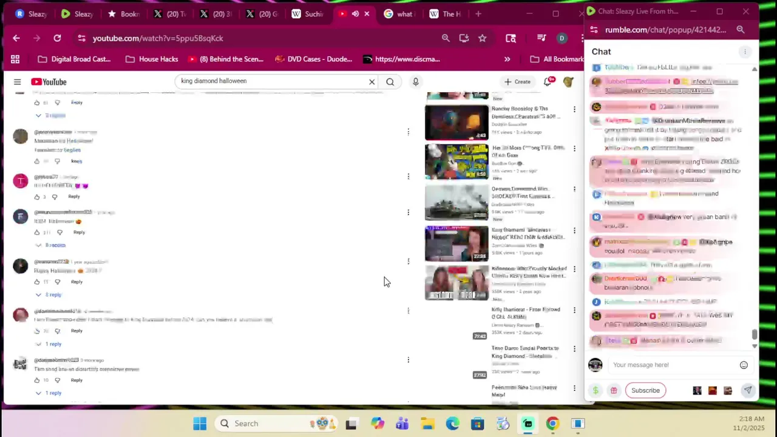Open the emoji picker in Rumble chat
The height and width of the screenshot is (437, 777).
744,365
